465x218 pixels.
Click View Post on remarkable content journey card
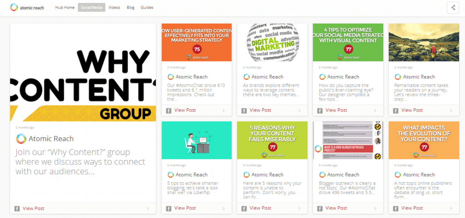[412, 111]
